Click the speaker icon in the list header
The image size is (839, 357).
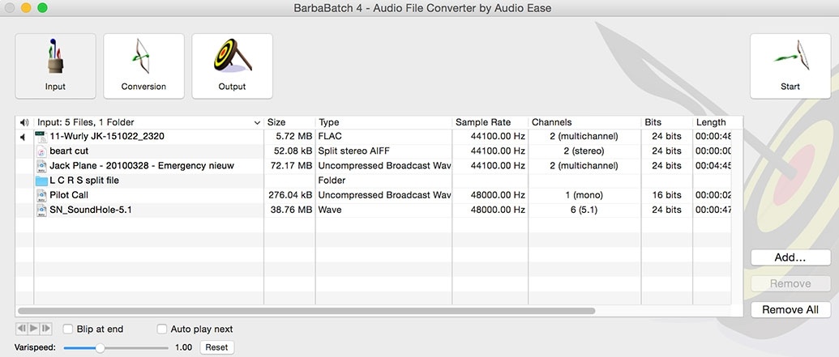tap(24, 122)
